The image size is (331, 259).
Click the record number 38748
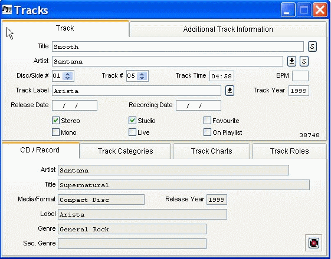(x=309, y=135)
